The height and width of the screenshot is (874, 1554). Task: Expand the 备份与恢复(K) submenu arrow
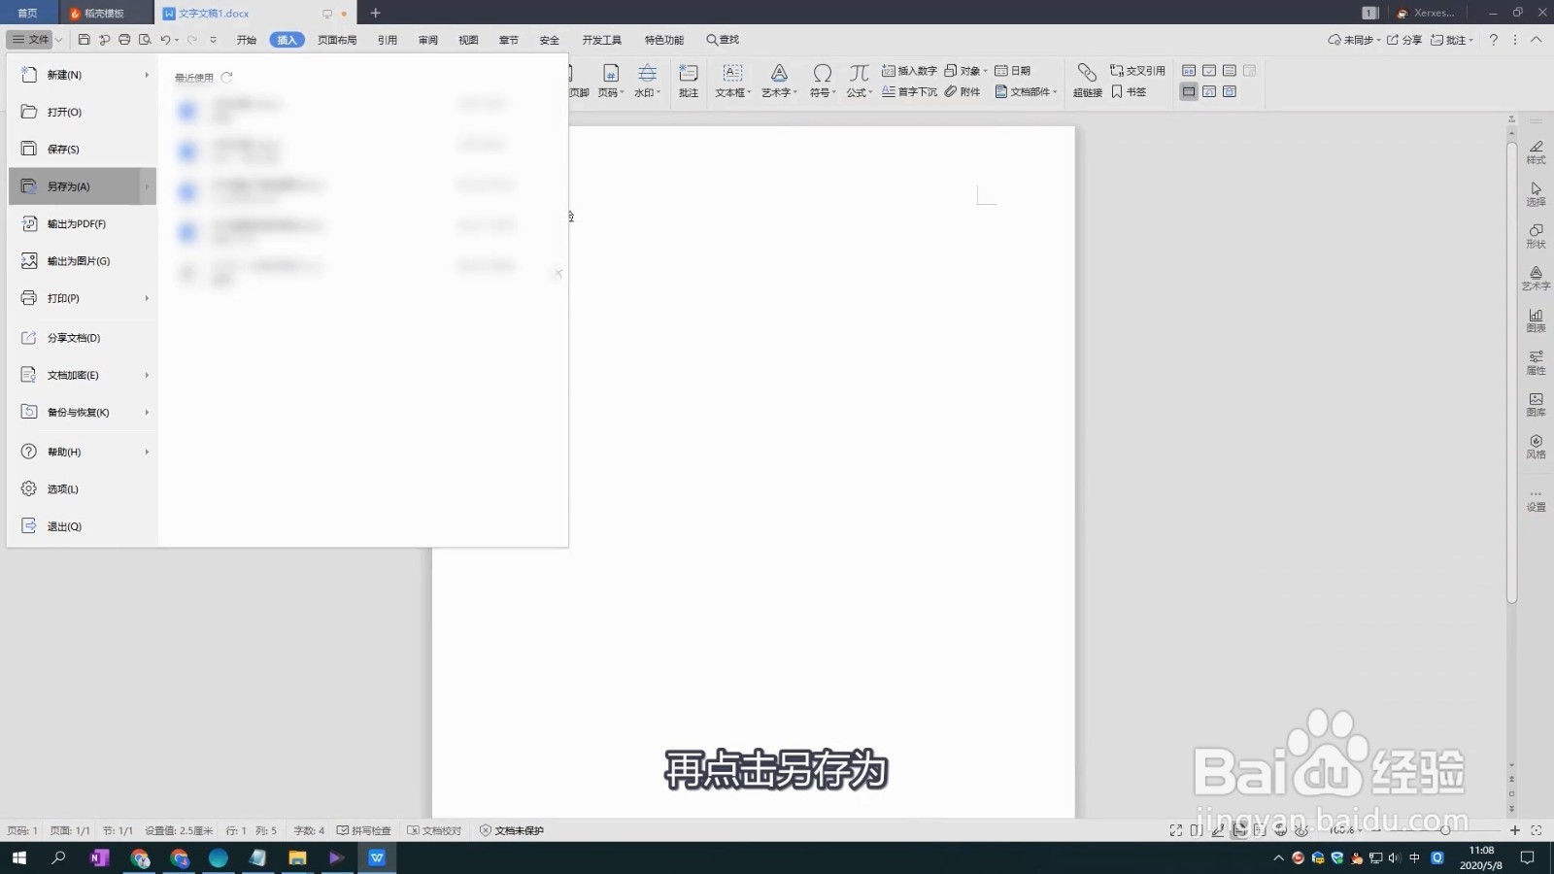coord(147,413)
